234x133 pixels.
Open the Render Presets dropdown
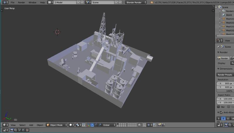click(225, 75)
